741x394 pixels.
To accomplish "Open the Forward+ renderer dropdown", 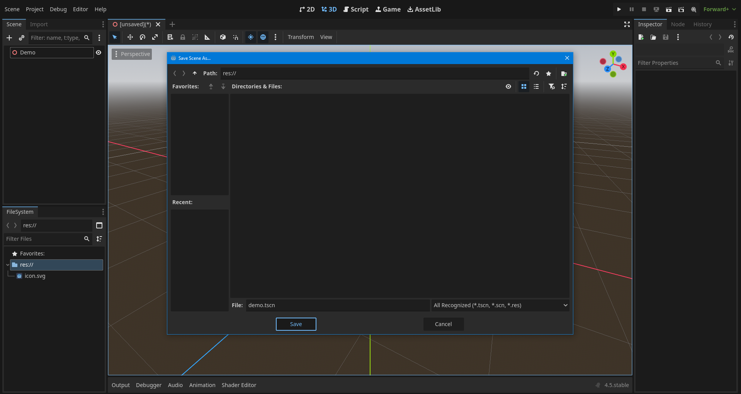I will (719, 9).
